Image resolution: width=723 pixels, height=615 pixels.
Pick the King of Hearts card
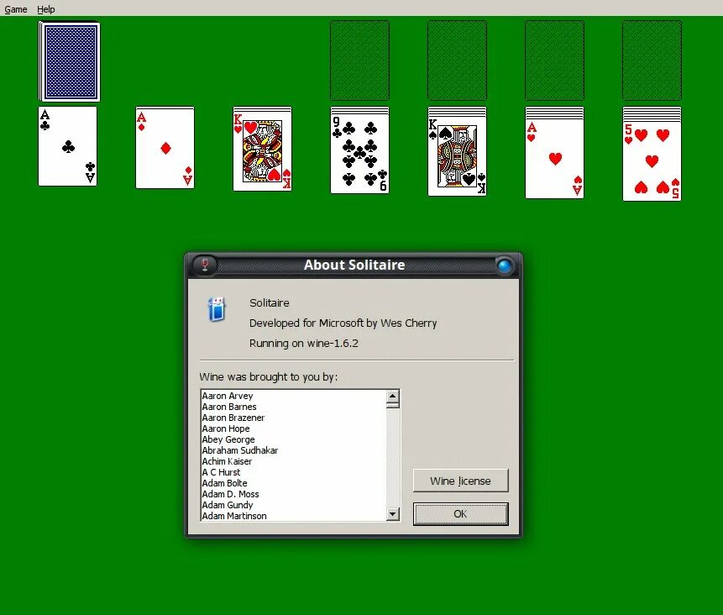(x=262, y=151)
